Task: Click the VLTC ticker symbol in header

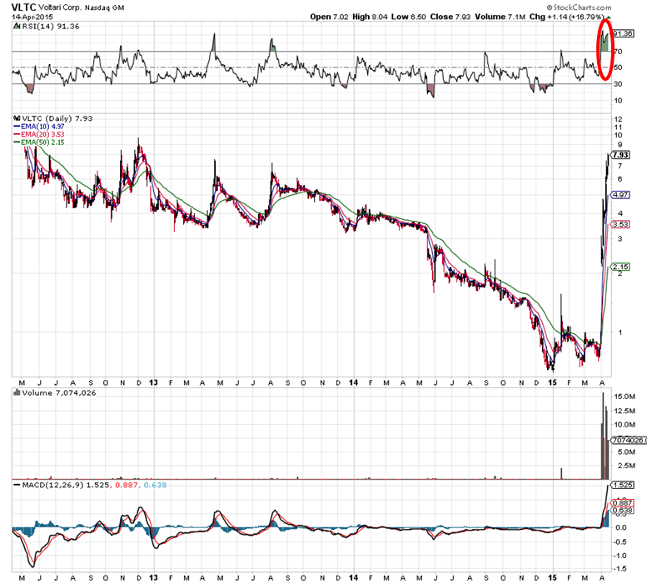Action: 24,7
